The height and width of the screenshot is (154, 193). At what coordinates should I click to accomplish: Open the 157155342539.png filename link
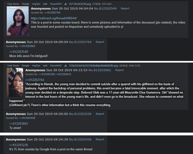pos(80,4)
